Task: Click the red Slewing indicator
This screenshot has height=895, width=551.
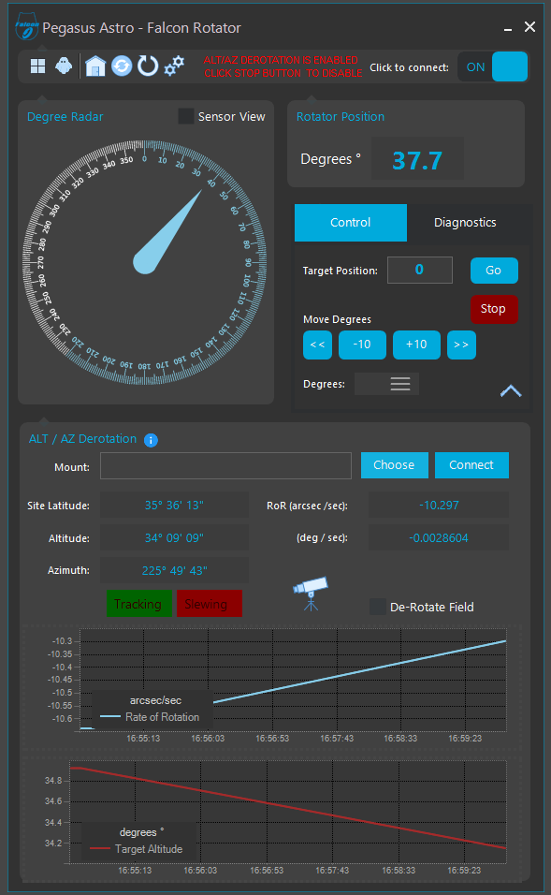Action: pyautogui.click(x=210, y=603)
